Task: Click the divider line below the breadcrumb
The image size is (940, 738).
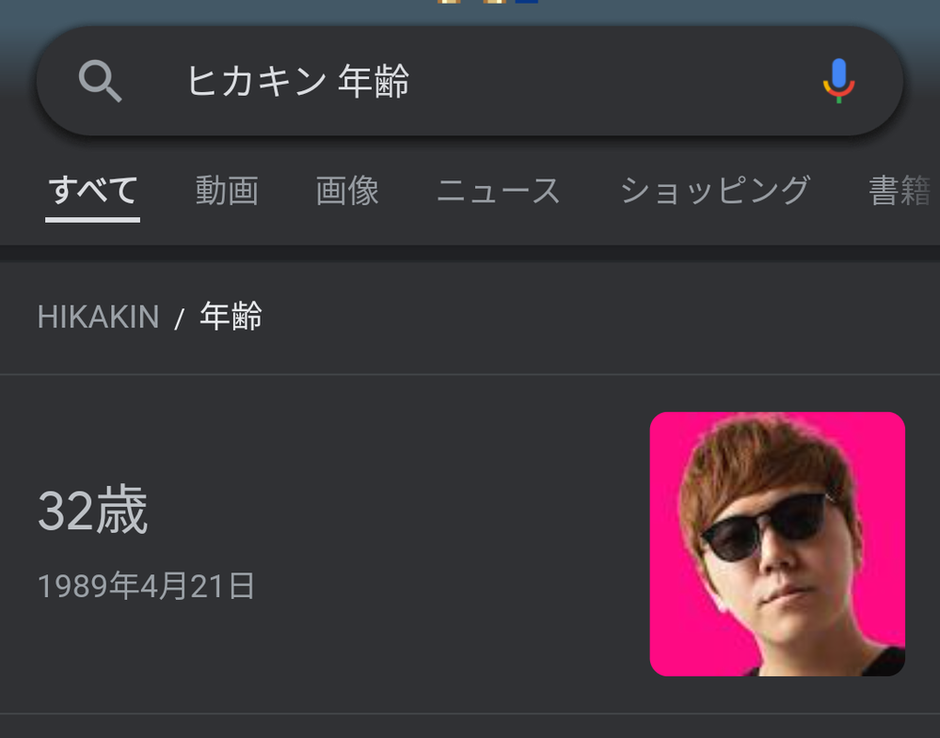Action: tap(470, 374)
